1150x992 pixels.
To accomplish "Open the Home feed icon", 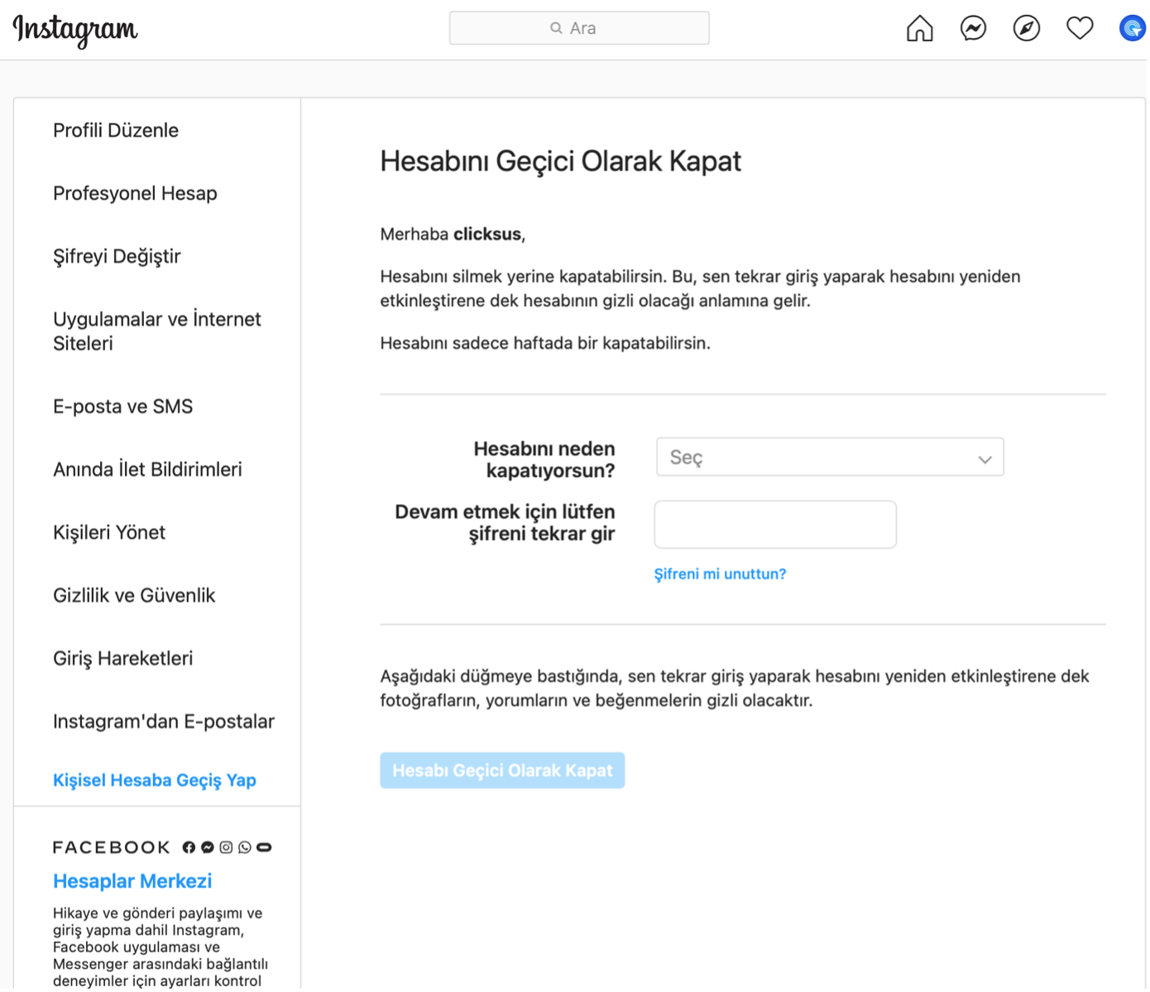I will click(918, 27).
